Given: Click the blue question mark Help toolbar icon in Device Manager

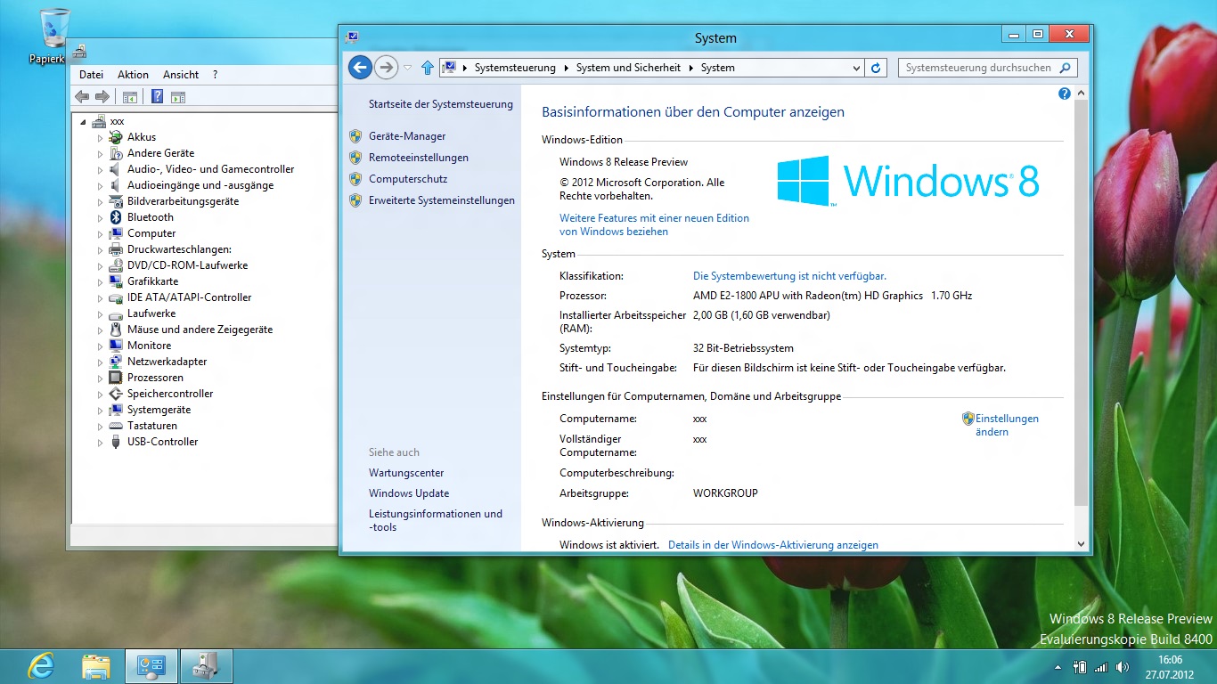Looking at the screenshot, I should point(157,97).
